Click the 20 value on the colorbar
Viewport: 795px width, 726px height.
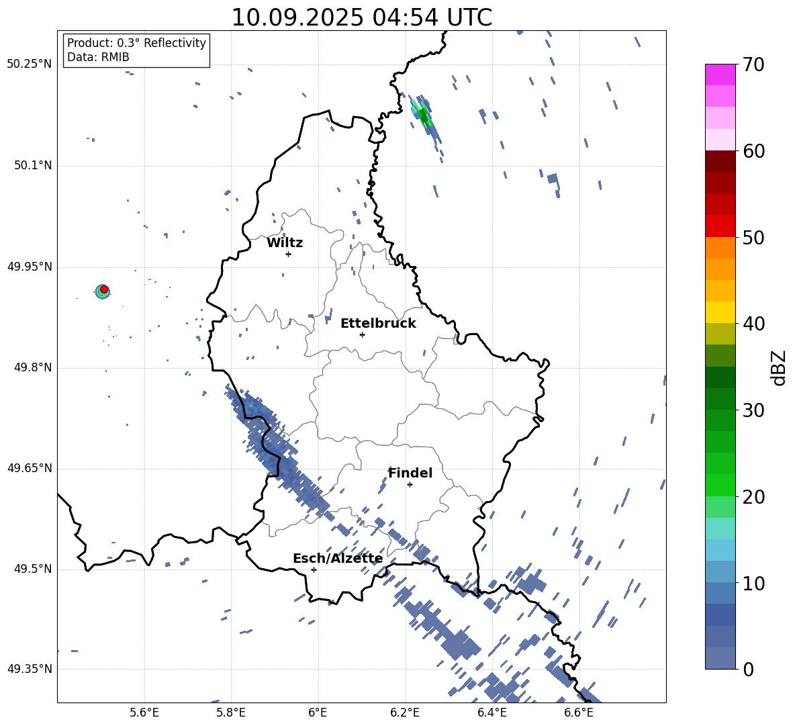point(753,497)
